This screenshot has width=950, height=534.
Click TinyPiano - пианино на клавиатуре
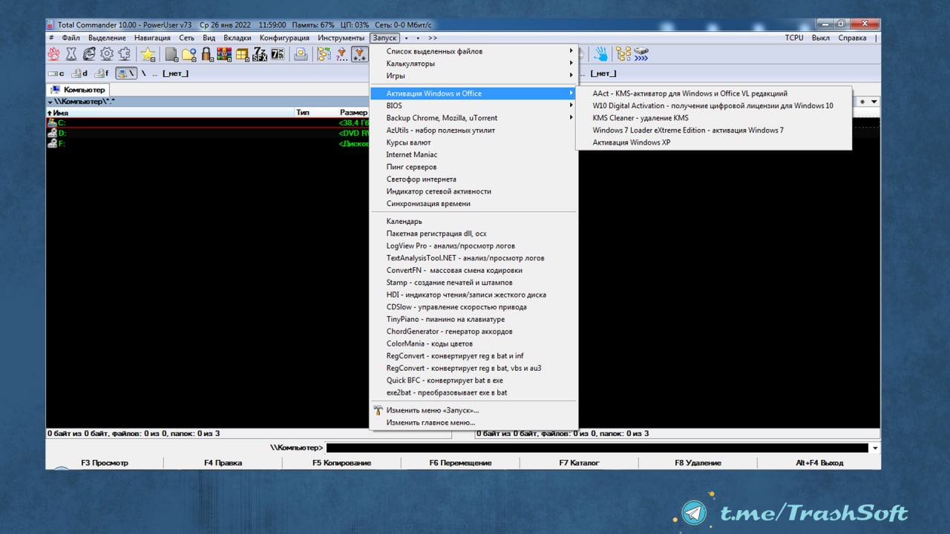pos(474,319)
